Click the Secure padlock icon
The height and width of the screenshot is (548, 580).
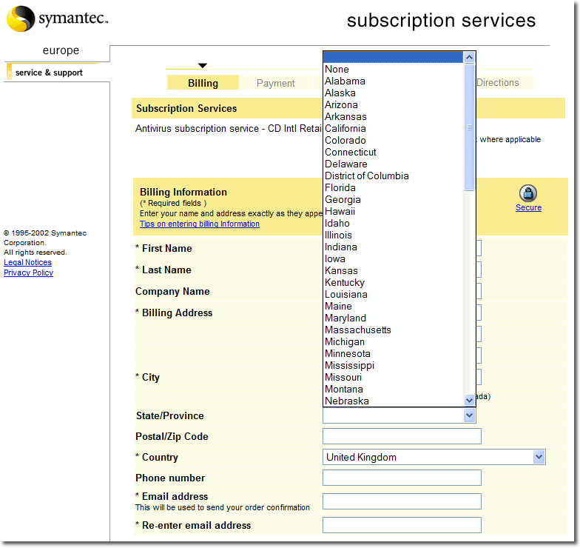[x=527, y=193]
